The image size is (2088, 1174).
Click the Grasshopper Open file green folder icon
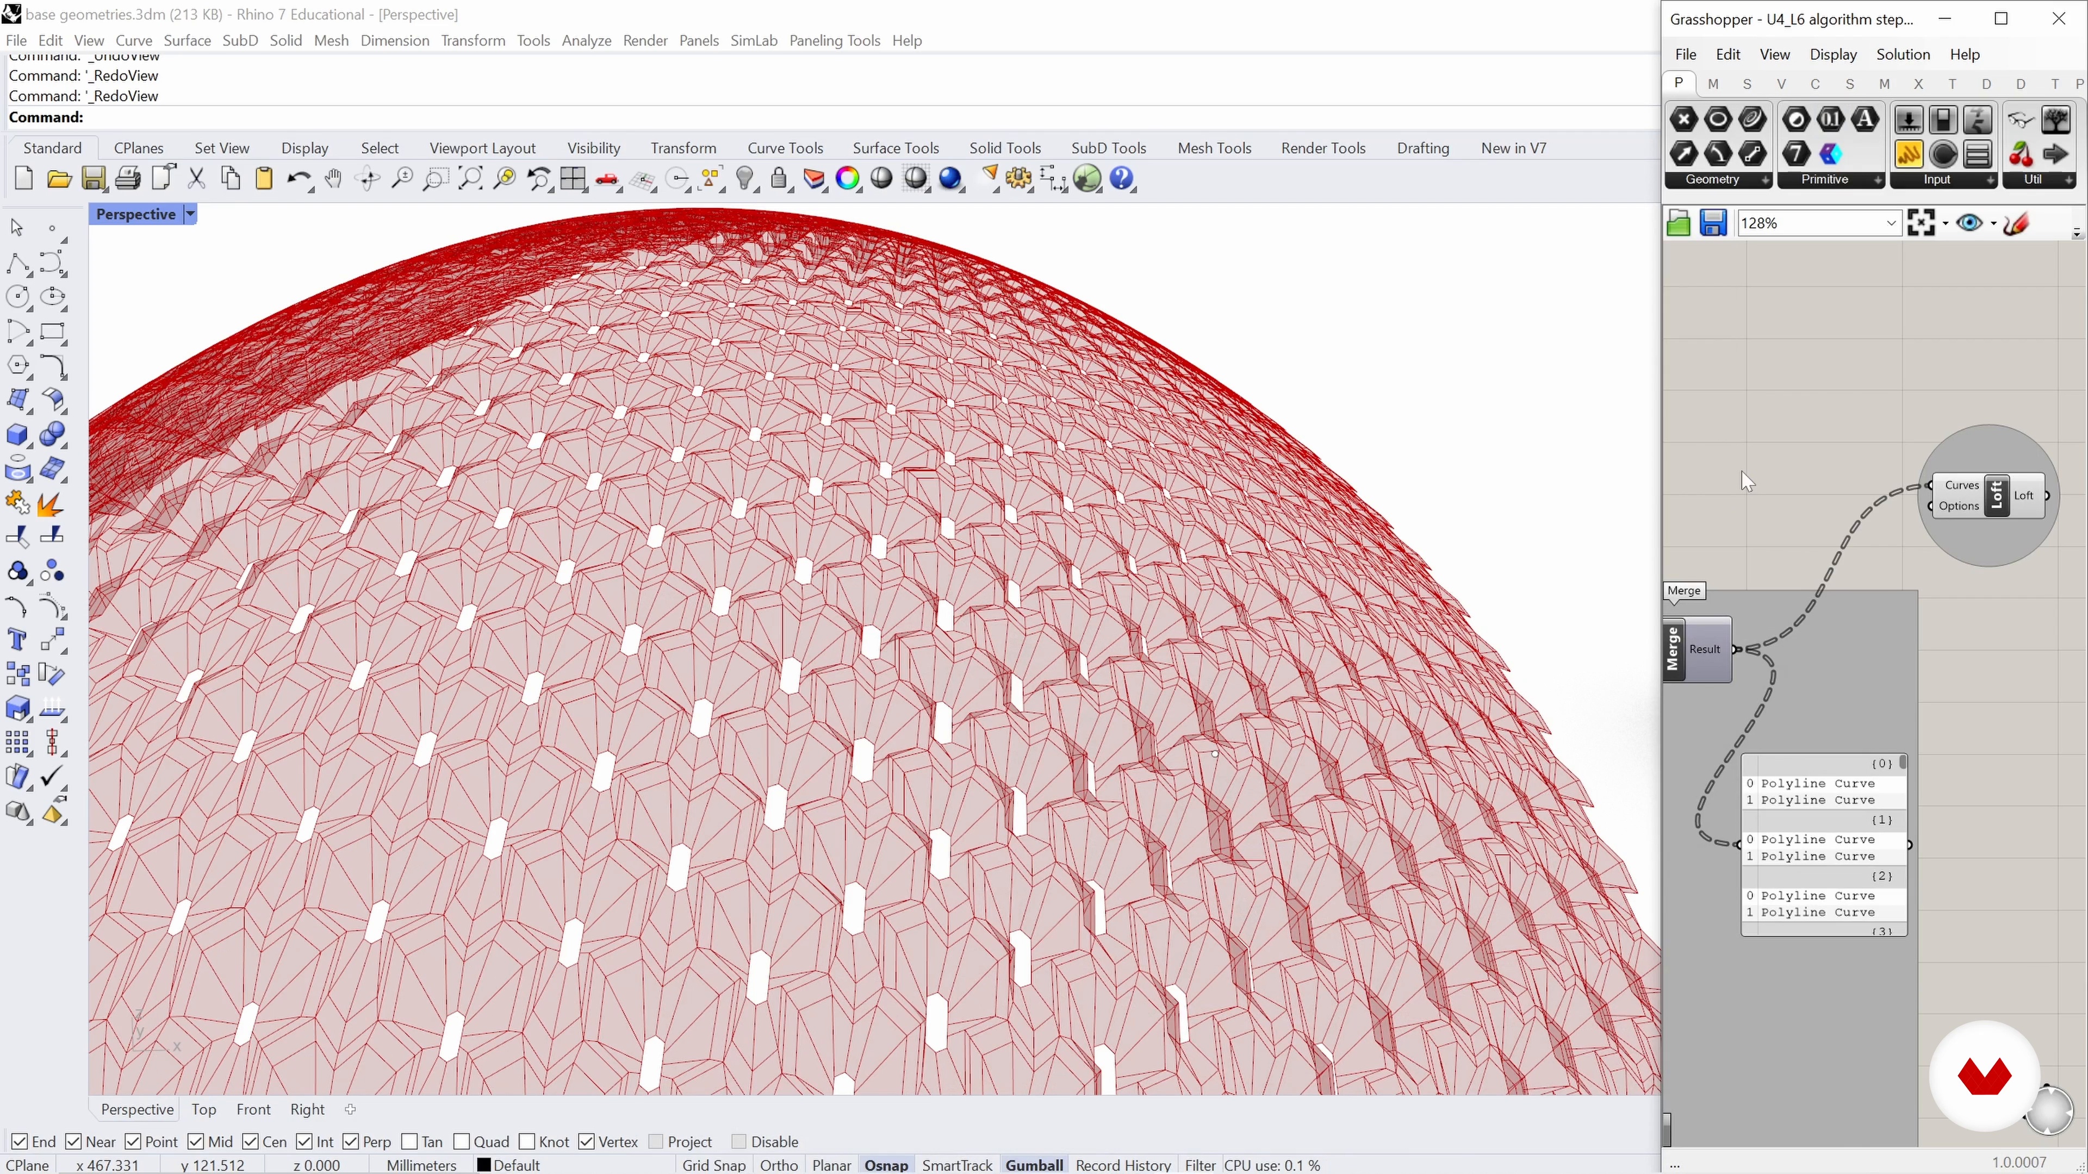(1678, 223)
